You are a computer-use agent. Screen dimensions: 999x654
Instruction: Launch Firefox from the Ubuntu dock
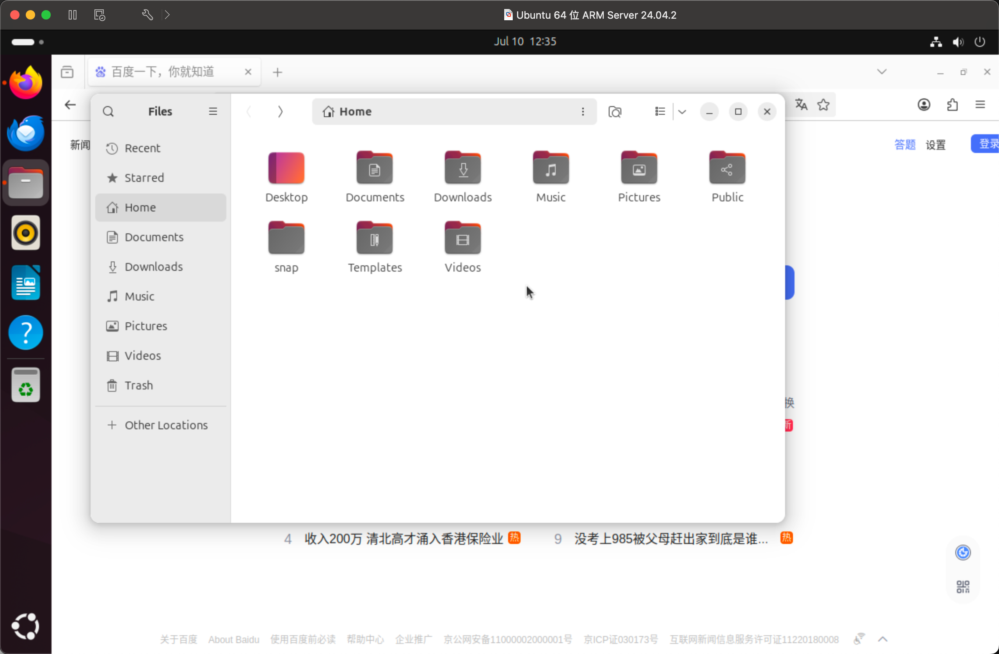point(26,83)
